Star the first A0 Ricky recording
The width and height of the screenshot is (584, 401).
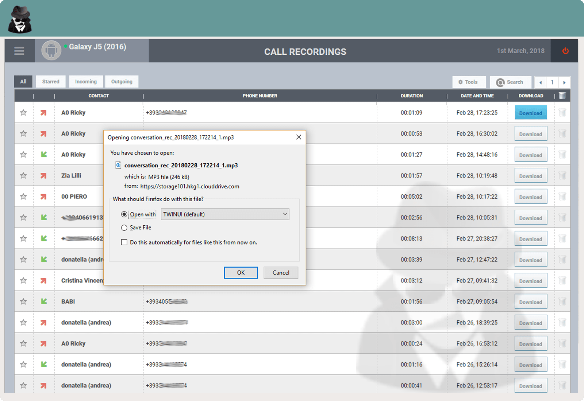pos(24,113)
